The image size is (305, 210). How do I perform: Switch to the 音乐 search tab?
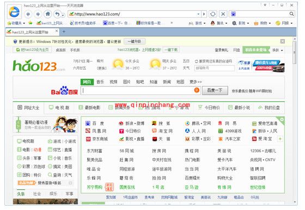(100, 82)
